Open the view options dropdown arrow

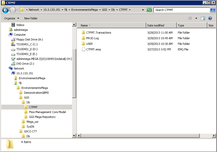tap(196, 18)
